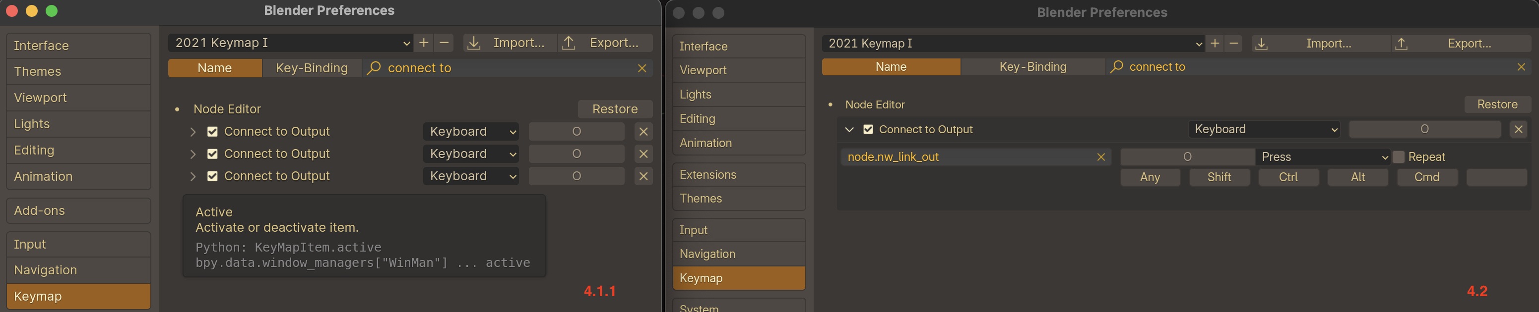Image resolution: width=1539 pixels, height=312 pixels.
Task: Remove first Connect to Output keymap item in left window
Action: [643, 132]
